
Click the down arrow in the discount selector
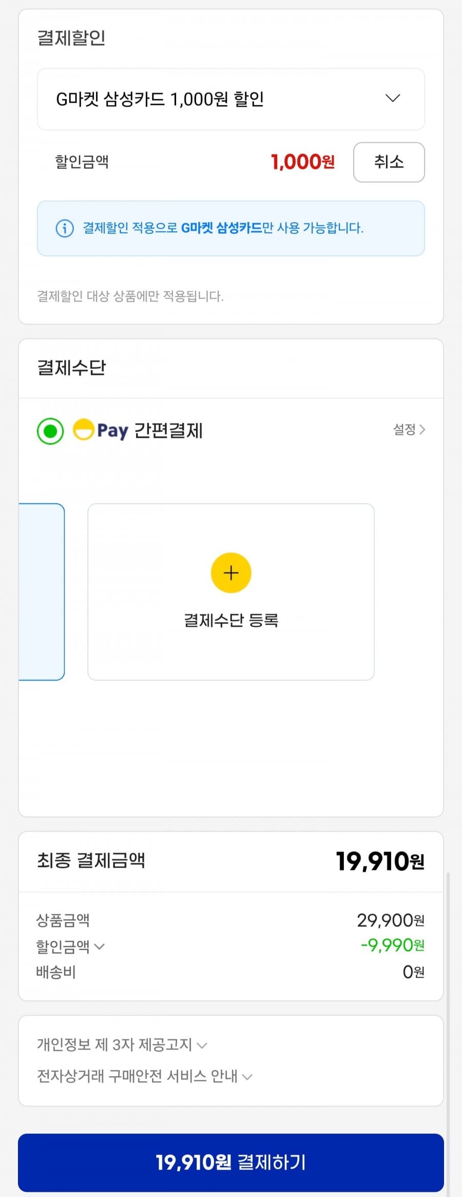393,99
